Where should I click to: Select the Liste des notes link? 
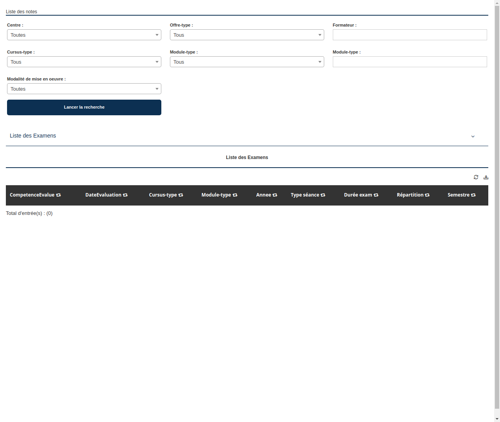coord(21,11)
